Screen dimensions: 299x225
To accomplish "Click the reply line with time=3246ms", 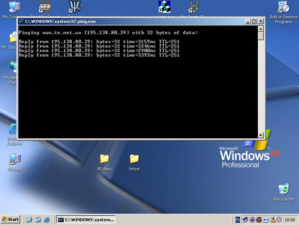I will click(99, 46).
